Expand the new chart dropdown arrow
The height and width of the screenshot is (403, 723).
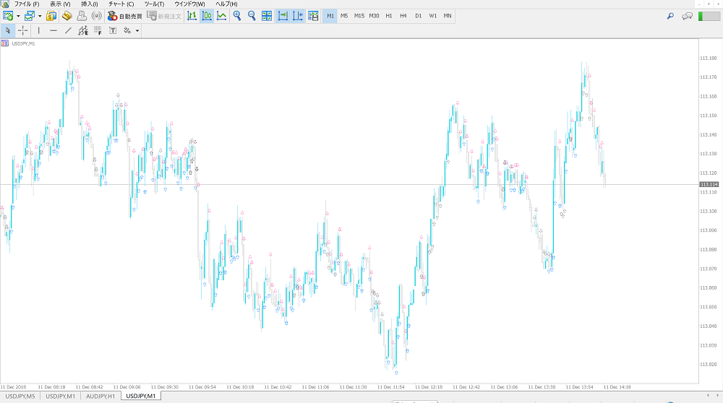[18, 15]
